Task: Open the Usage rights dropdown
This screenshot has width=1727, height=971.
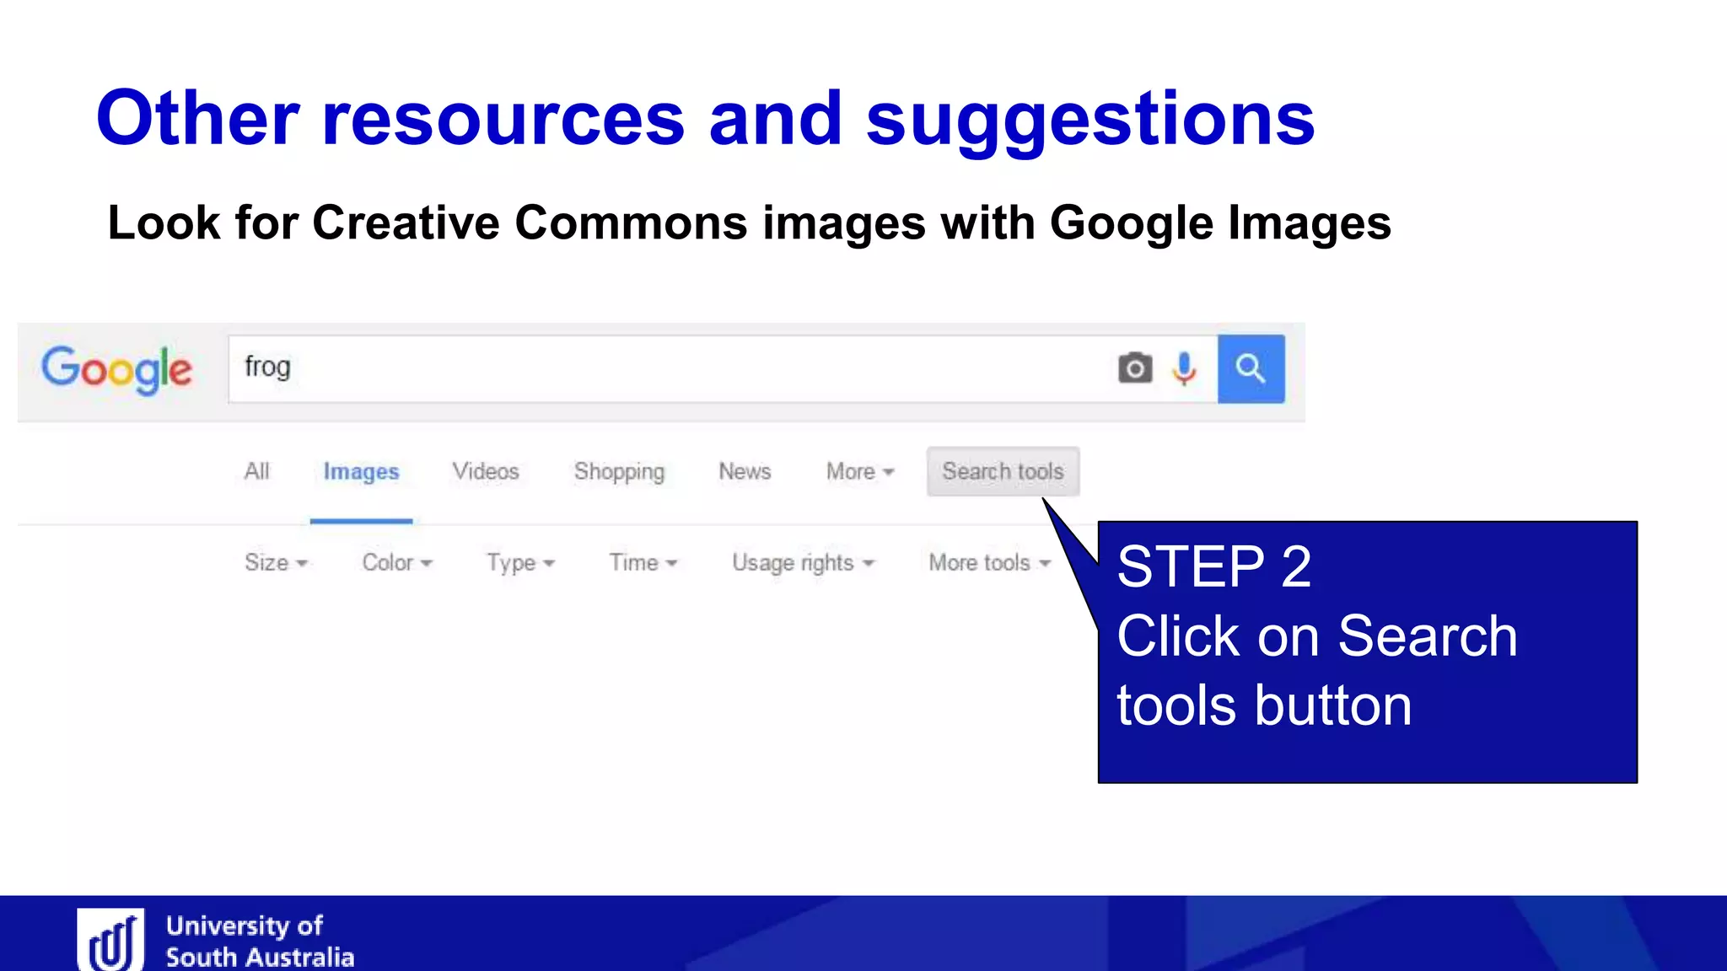Action: pyautogui.click(x=803, y=563)
